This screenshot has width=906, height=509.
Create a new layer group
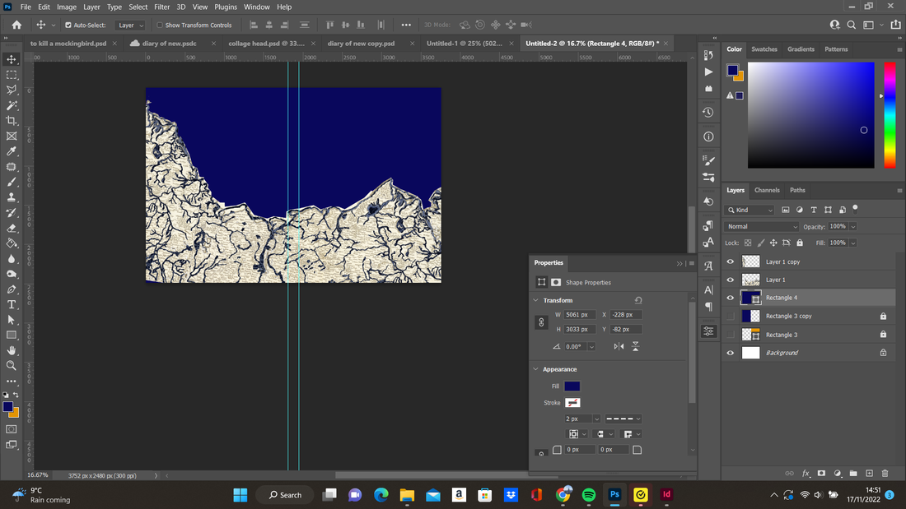[853, 473]
